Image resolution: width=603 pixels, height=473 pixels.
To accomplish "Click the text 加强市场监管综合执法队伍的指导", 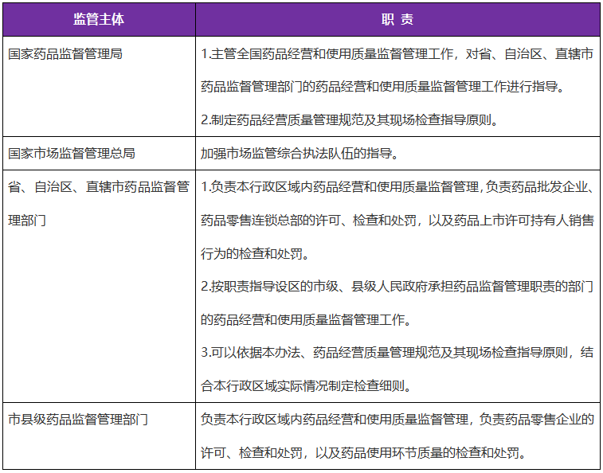I will 300,154.
